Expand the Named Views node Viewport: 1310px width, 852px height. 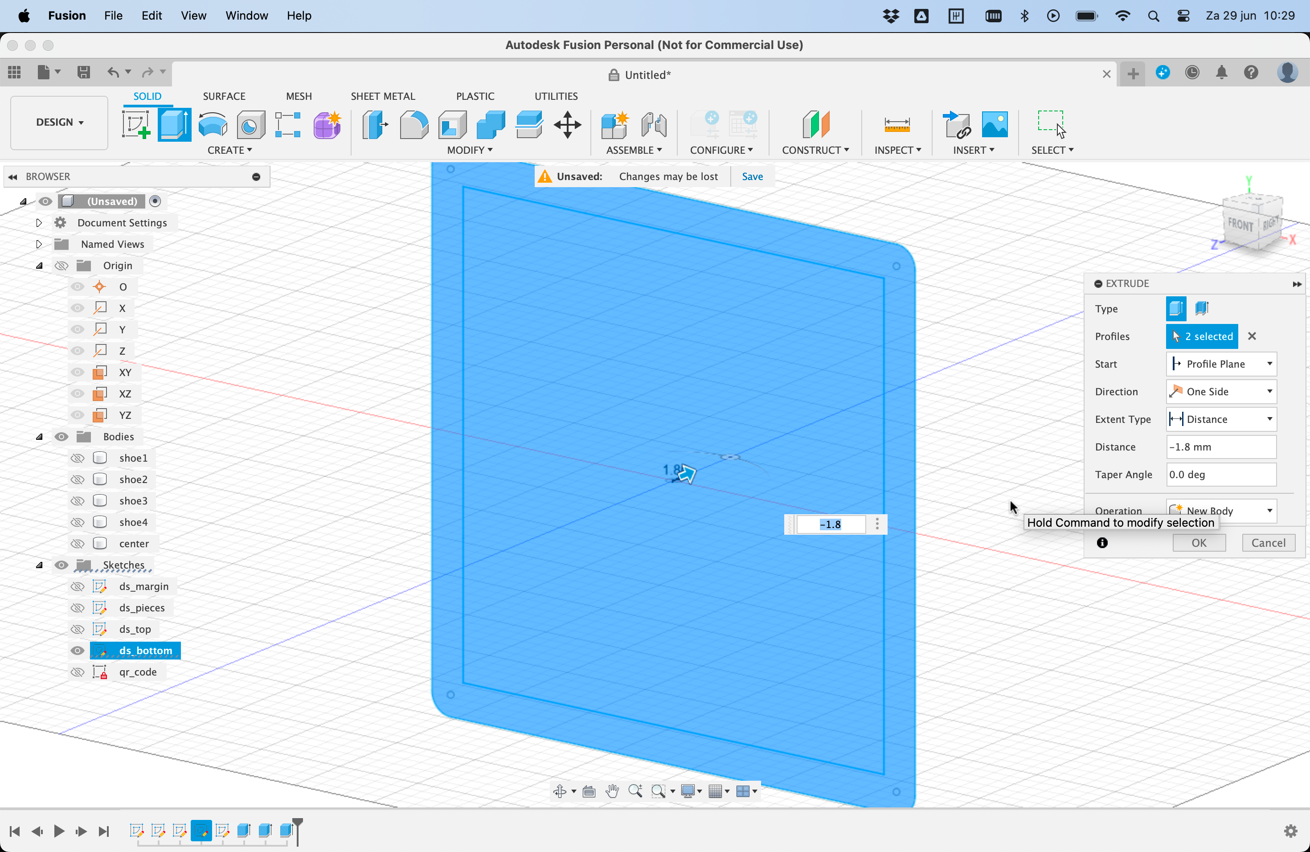click(38, 244)
